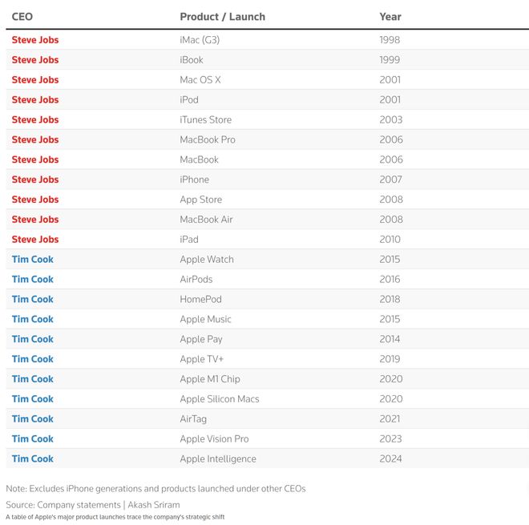This screenshot has height=525, width=529.
Task: Click the AirTag product cell
Action: click(x=194, y=418)
